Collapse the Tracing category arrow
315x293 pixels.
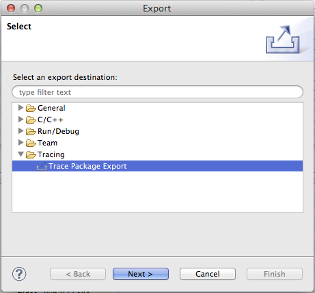coord(21,154)
